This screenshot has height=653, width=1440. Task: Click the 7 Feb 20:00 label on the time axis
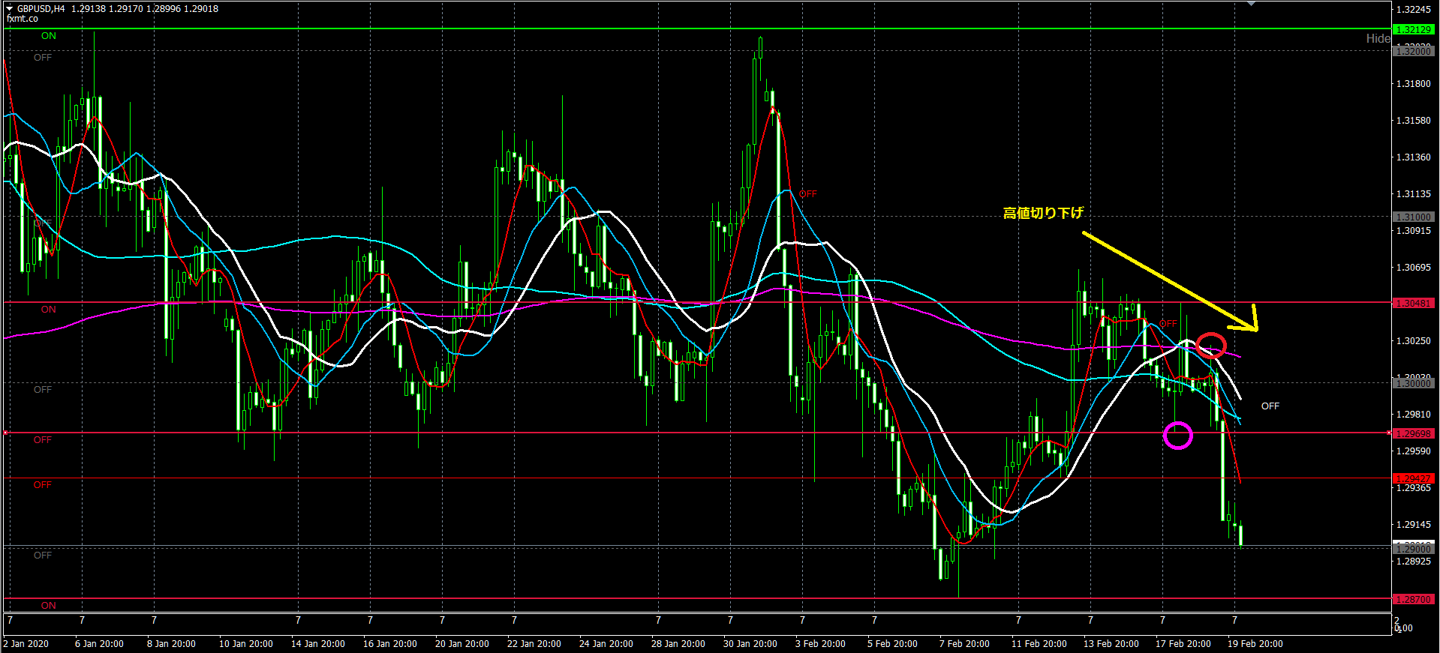coord(964,644)
